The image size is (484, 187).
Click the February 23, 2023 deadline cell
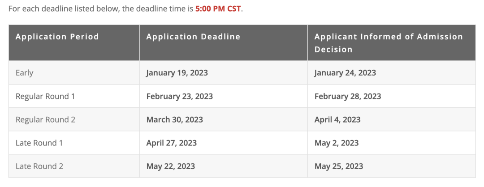pyautogui.click(x=179, y=96)
